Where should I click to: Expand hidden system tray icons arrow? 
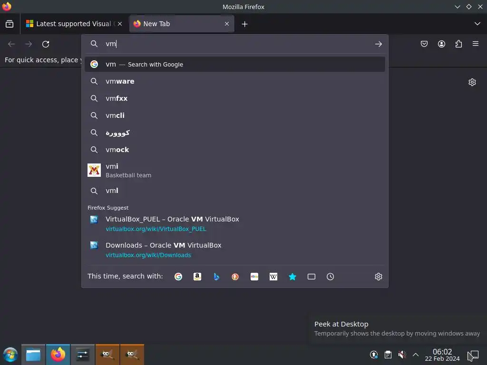pos(416,355)
